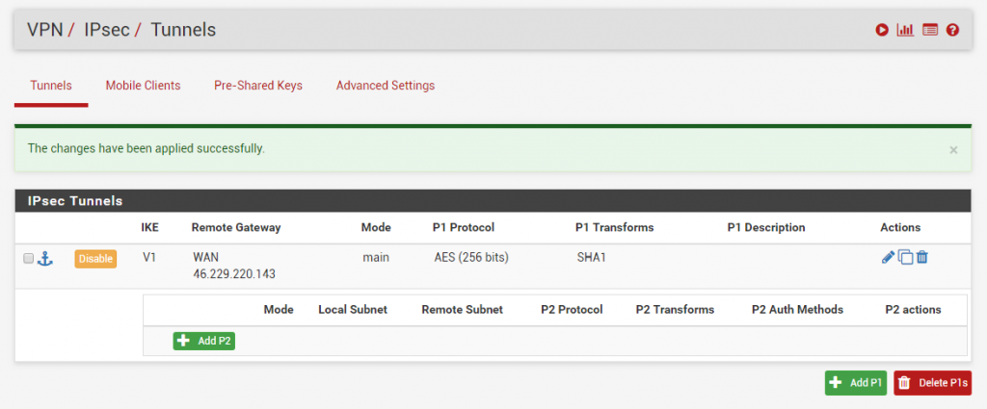Copy the phase 1 entry

point(905,257)
